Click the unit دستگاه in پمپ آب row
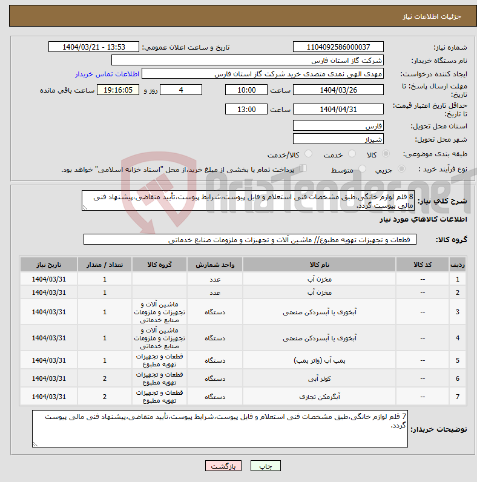The image size is (477, 482). (x=215, y=360)
